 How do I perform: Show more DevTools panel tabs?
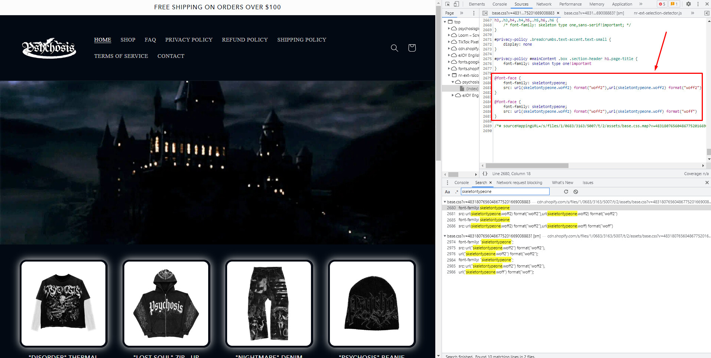pos(641,4)
